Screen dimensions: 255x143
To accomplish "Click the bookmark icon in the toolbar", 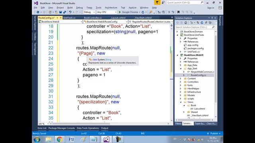I will click(x=178, y=12).
